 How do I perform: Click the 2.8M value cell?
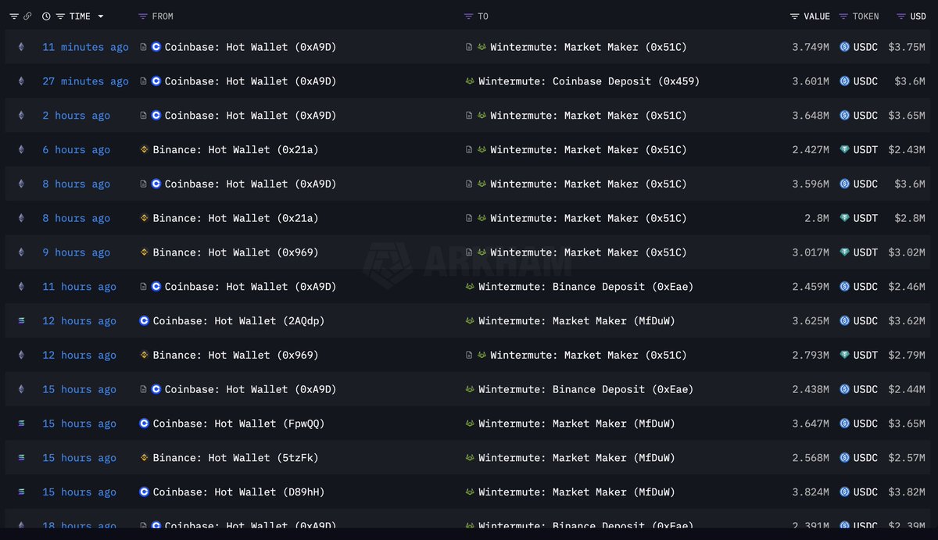point(816,219)
